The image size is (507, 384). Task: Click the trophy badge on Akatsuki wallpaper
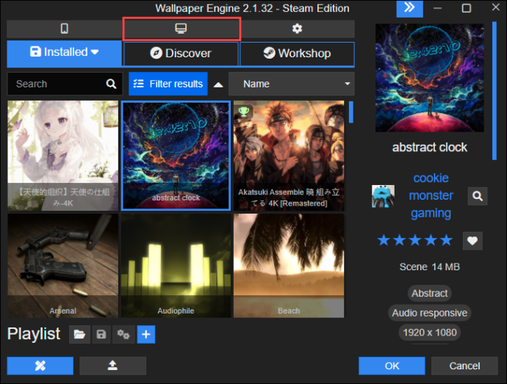[x=244, y=112]
